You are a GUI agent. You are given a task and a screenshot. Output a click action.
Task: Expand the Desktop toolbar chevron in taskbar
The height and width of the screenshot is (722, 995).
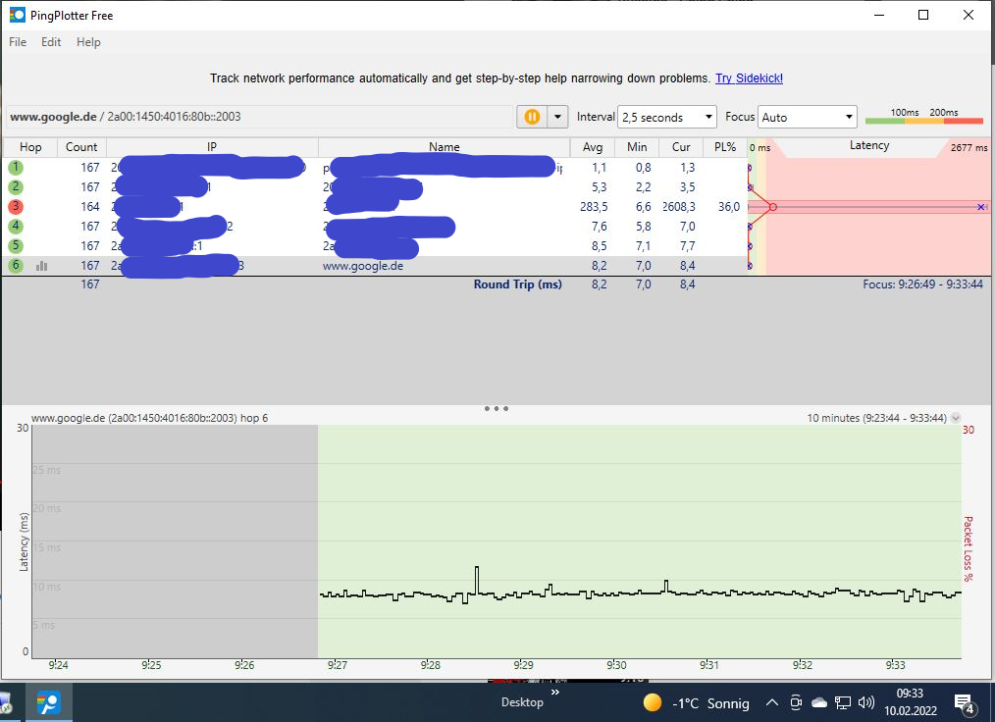(555, 692)
